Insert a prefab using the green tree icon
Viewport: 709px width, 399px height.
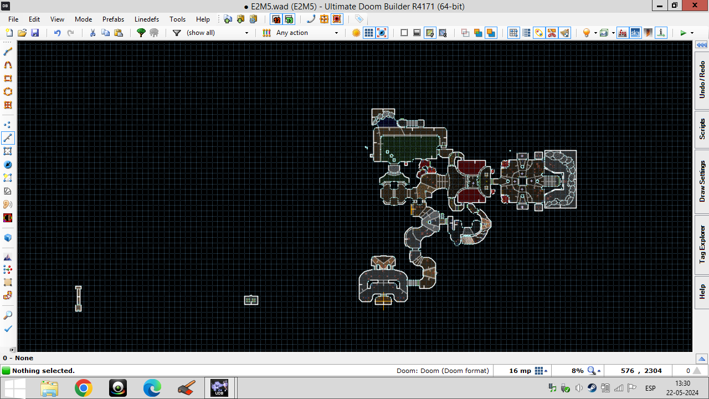click(x=141, y=33)
